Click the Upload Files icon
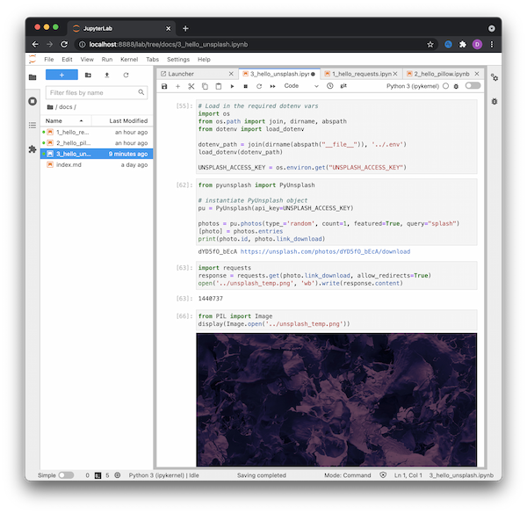Viewport: 527px width, 514px height. (x=107, y=76)
